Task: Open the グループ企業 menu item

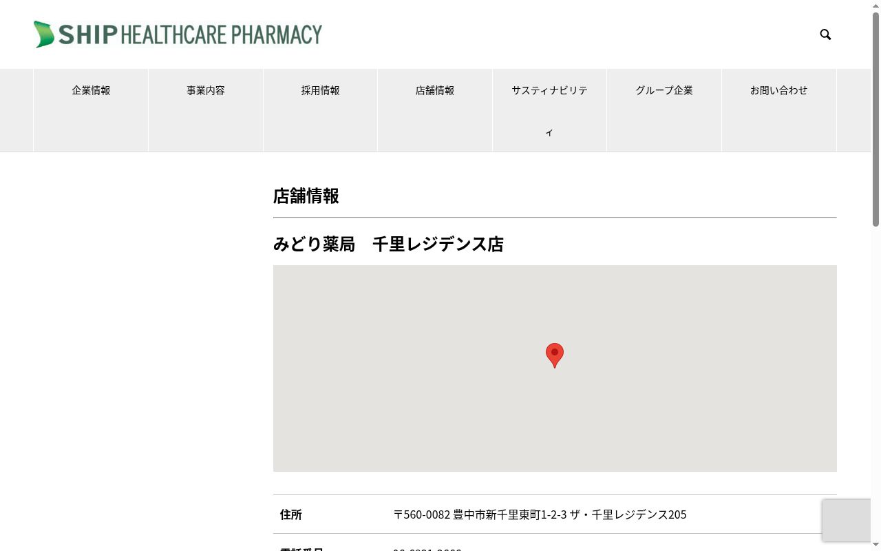Action: click(664, 110)
